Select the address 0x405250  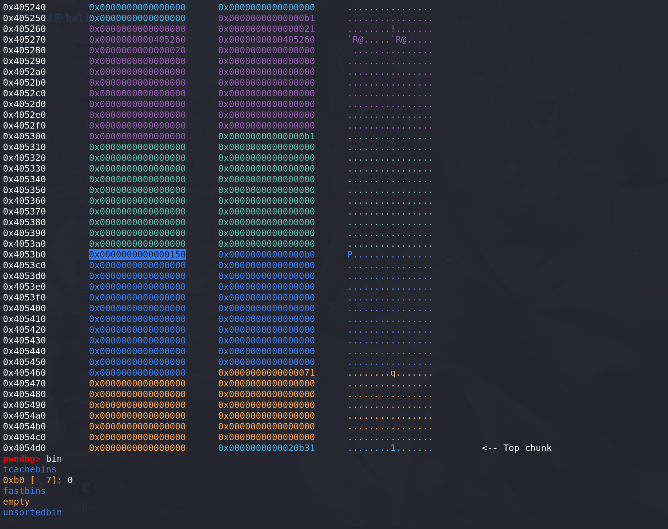point(24,18)
